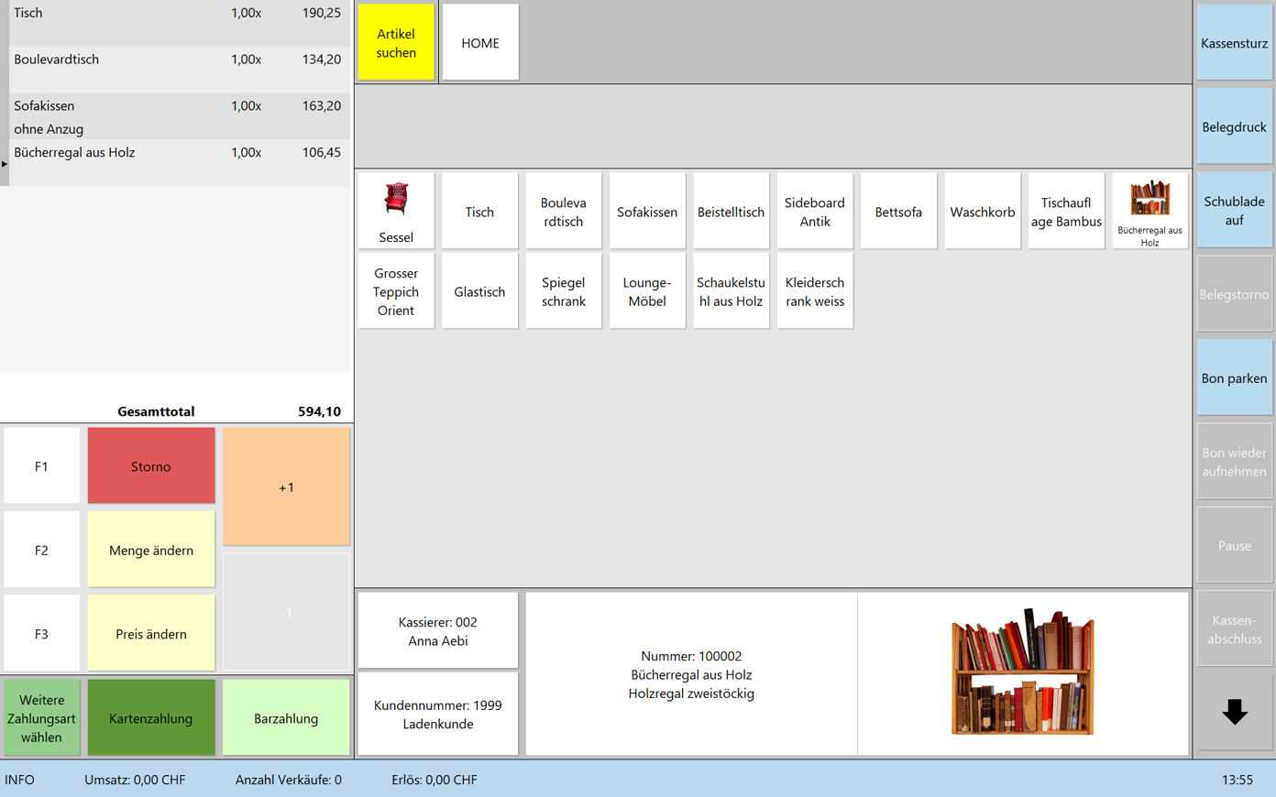Open the Kassensturz function
The height and width of the screenshot is (797, 1276).
(1234, 43)
